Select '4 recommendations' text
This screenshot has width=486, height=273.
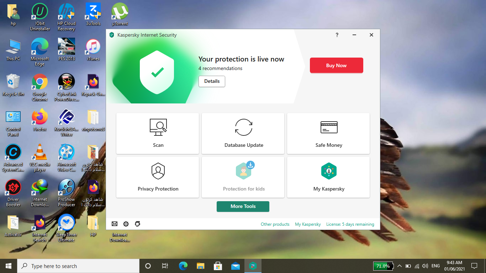click(220, 69)
